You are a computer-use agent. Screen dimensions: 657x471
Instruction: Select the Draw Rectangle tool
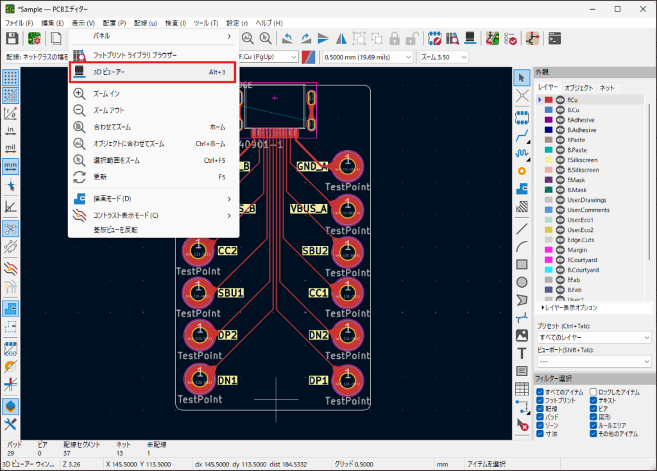pyautogui.click(x=522, y=264)
